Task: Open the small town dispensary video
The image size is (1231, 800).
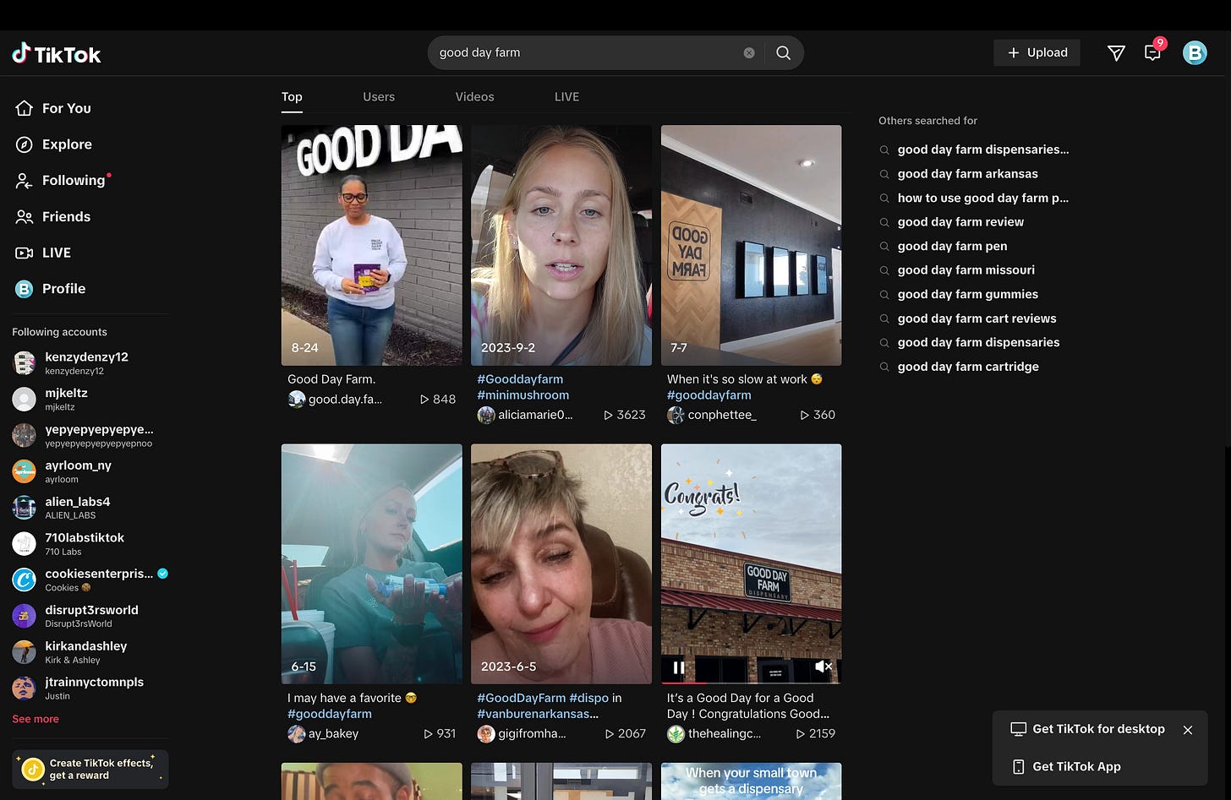Action: coord(751,781)
